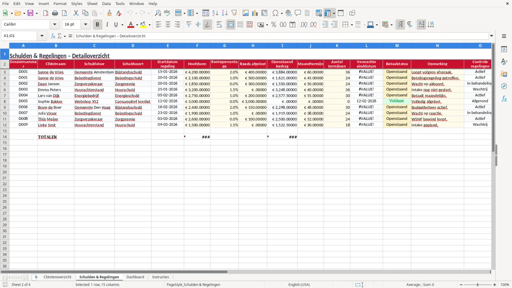This screenshot has height=288, width=512.
Task: Open the sidebar Navigator compass icon
Action: coord(504,86)
